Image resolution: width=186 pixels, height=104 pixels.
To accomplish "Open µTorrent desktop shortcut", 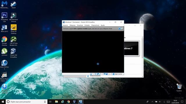I will pyautogui.click(x=4, y=52).
